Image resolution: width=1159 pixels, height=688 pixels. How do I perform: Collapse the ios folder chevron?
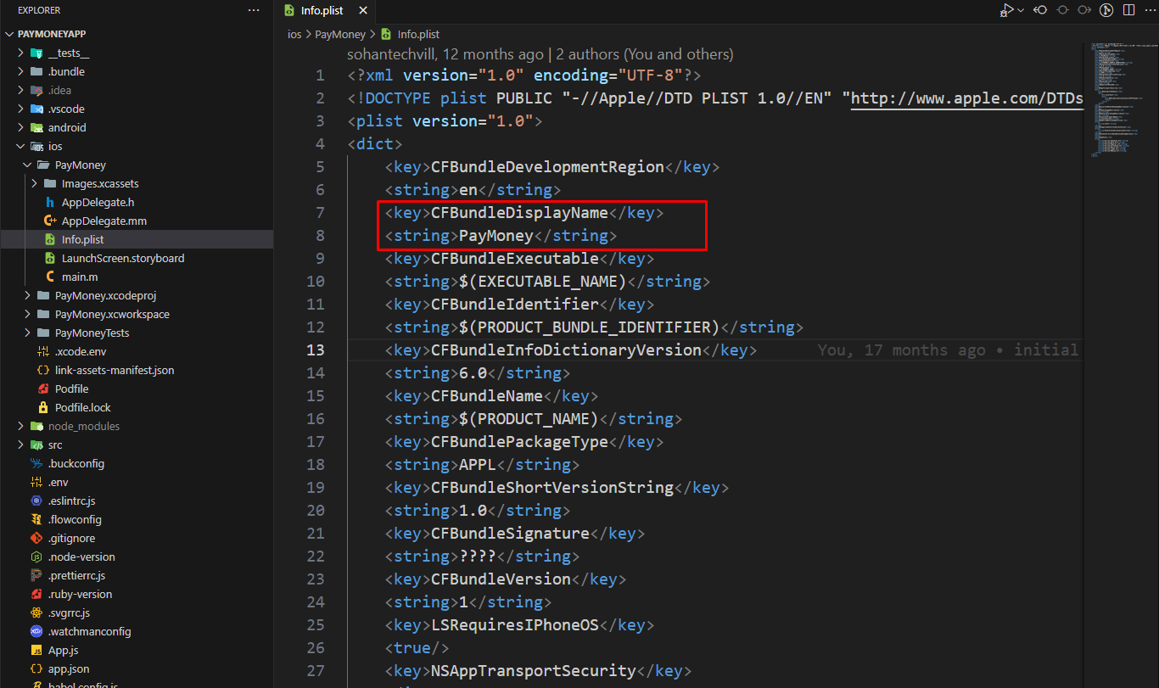coord(21,146)
